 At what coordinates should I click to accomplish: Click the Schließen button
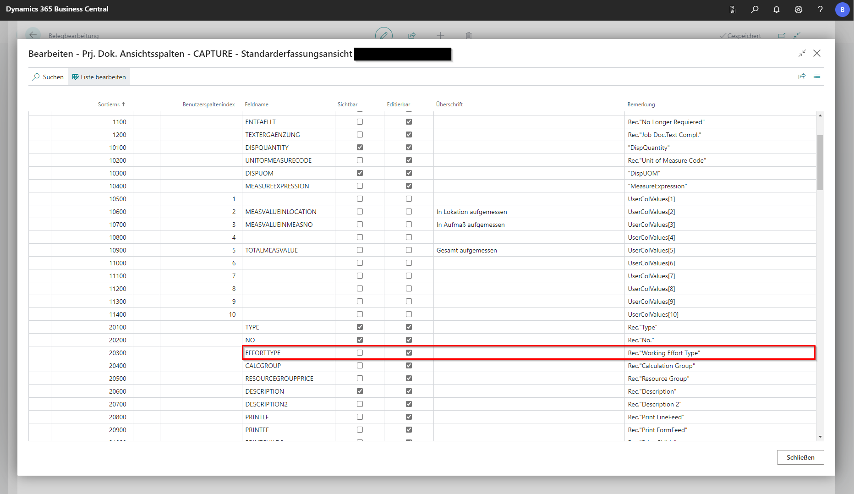(800, 457)
